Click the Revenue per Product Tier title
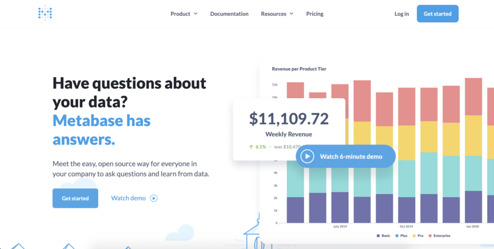 [299, 69]
